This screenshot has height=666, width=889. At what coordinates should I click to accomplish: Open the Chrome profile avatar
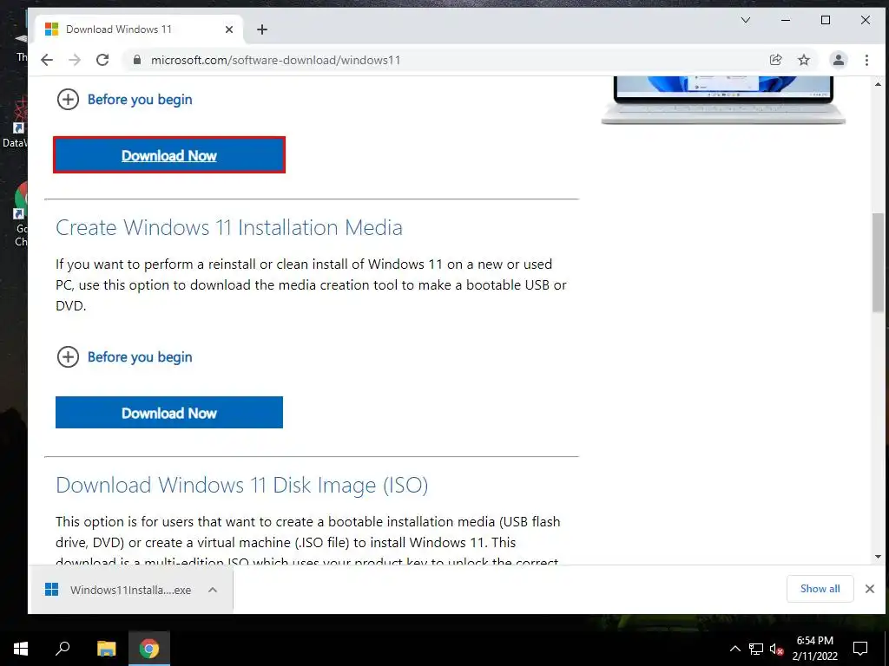pos(839,60)
